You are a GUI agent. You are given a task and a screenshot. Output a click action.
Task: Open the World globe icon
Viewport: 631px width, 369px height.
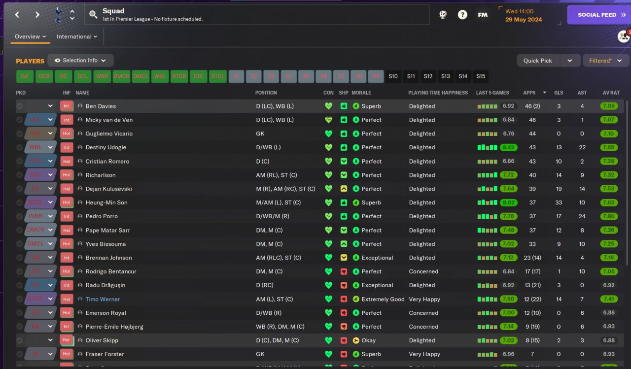click(443, 15)
